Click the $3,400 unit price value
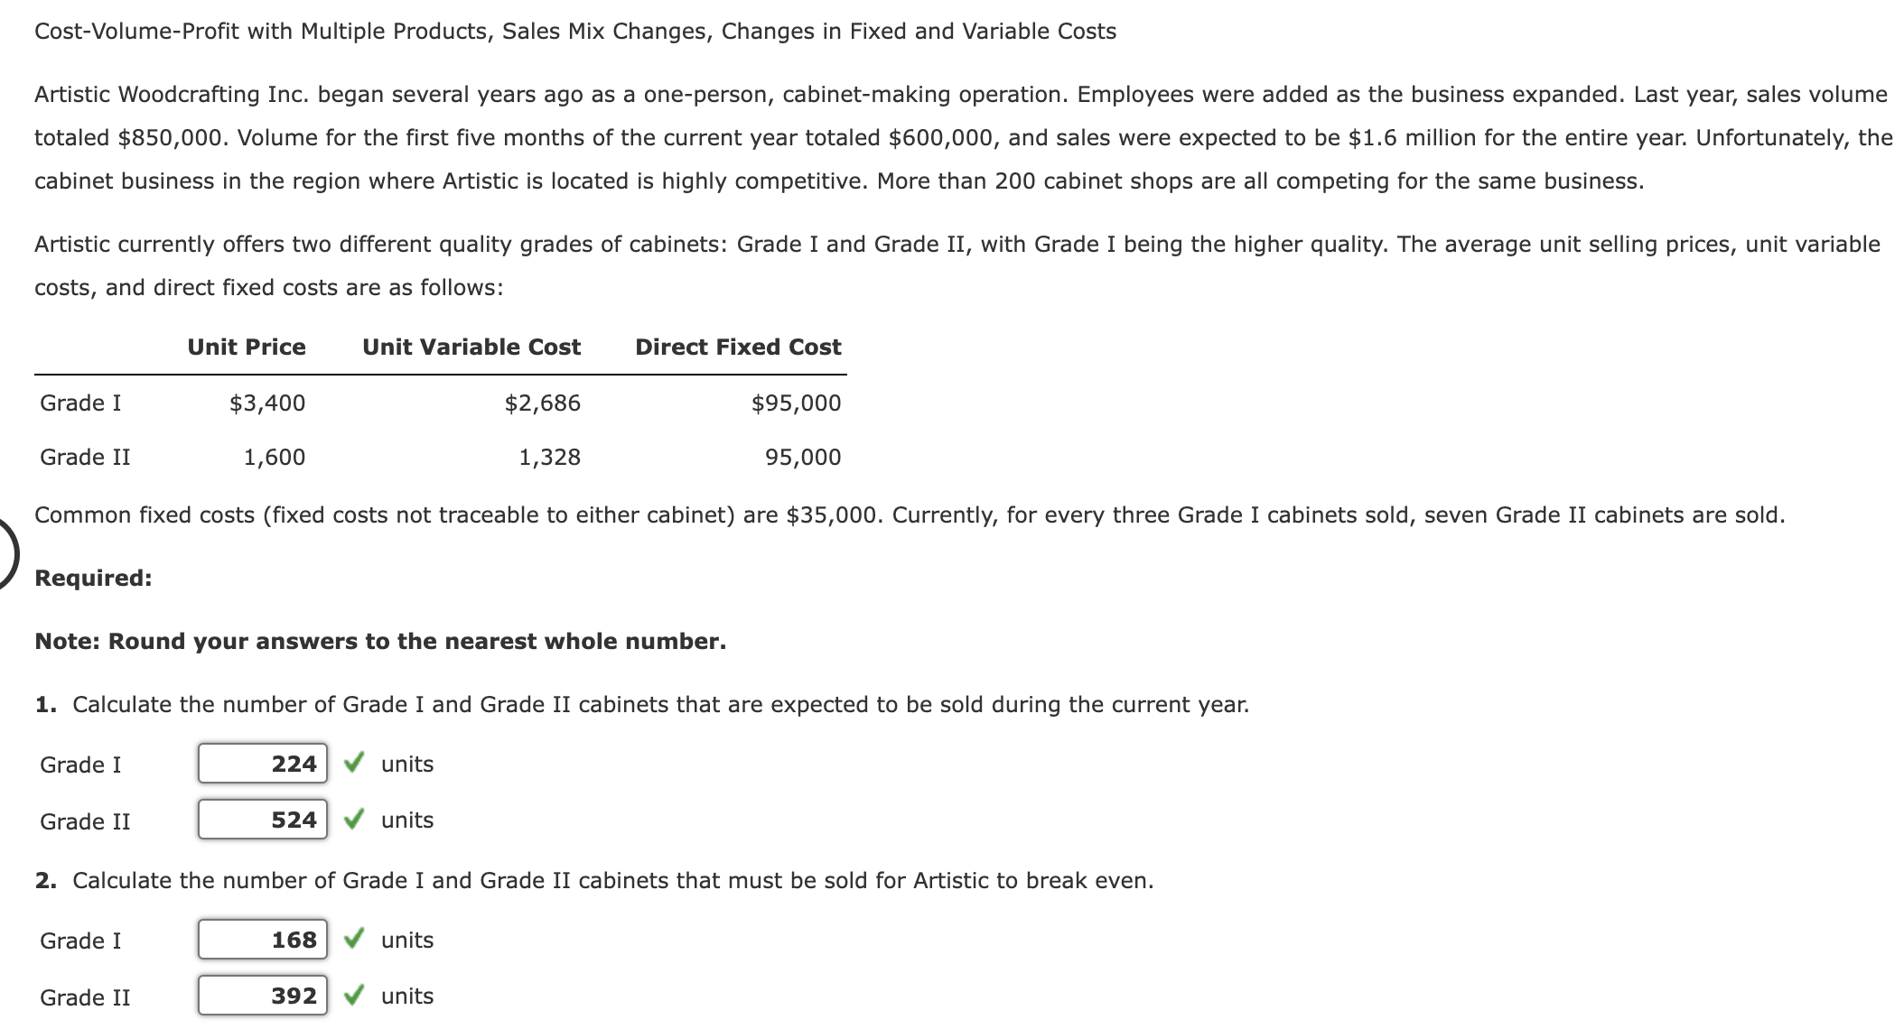Viewport: 1904px width, 1029px height. (x=267, y=403)
